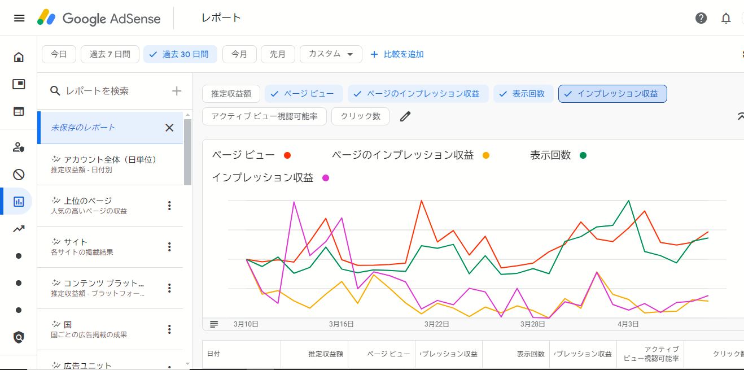Open the notifications bell
Viewport: 744px width, 370px height.
point(726,18)
